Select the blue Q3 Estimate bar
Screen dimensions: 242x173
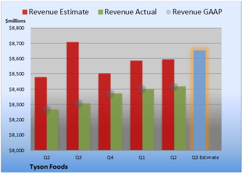click(x=200, y=100)
